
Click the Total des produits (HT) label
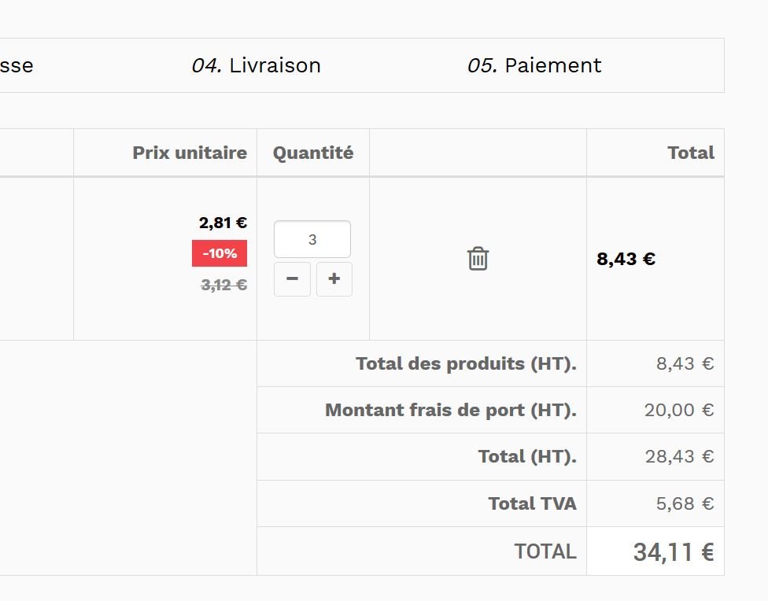(x=466, y=363)
